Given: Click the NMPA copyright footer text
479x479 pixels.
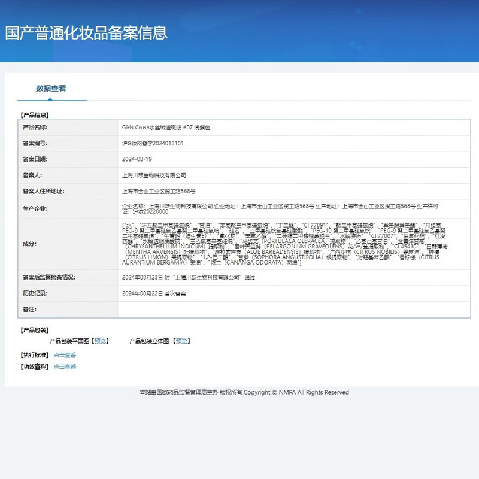Looking at the screenshot, I should (x=244, y=393).
